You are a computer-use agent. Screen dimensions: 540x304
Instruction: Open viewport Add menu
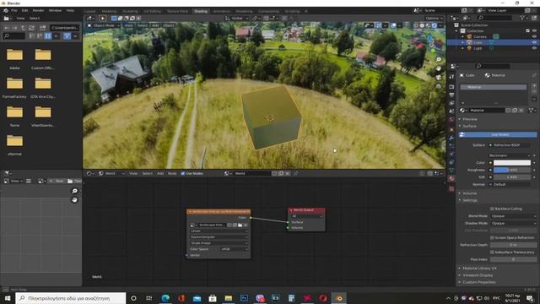pyautogui.click(x=155, y=25)
